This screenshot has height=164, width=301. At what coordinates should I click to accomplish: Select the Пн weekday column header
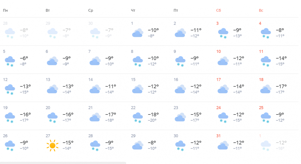tap(5, 10)
